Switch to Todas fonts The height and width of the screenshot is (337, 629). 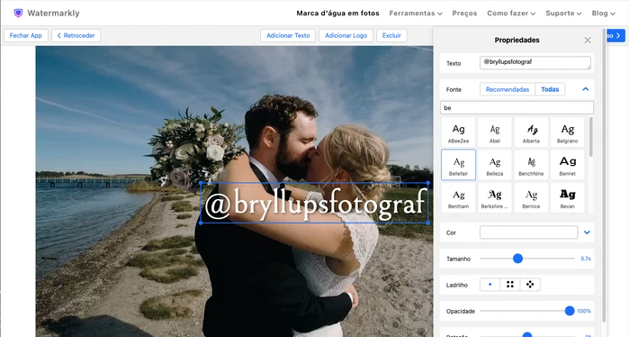click(x=550, y=89)
